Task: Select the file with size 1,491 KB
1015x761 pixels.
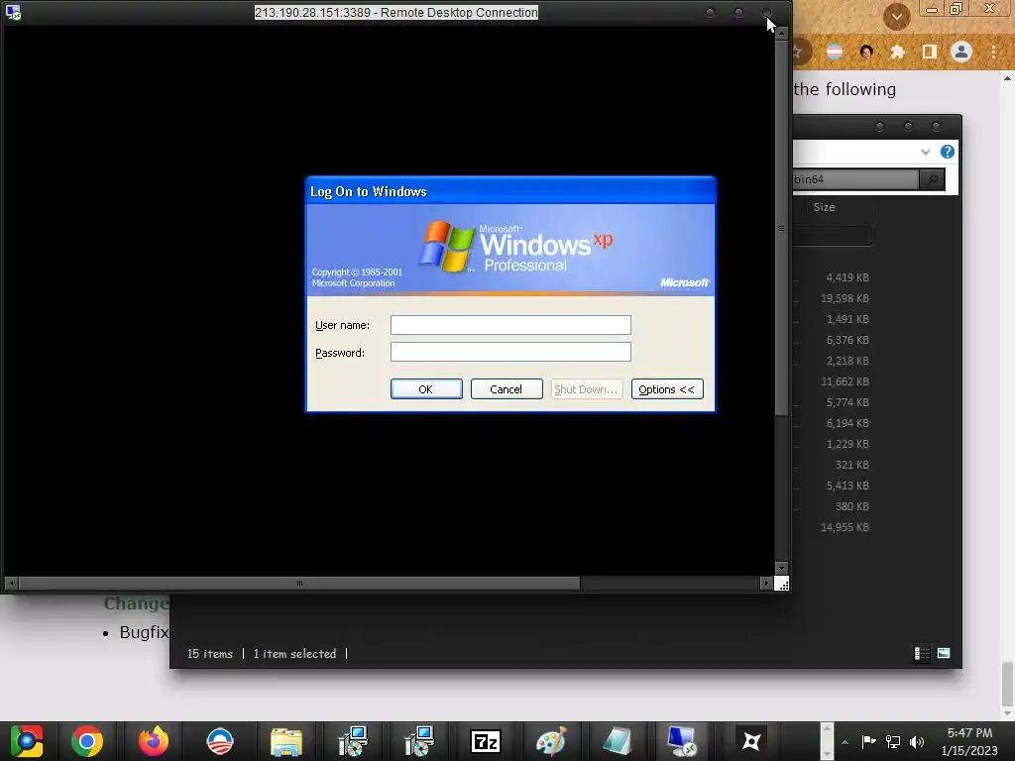Action: click(846, 319)
